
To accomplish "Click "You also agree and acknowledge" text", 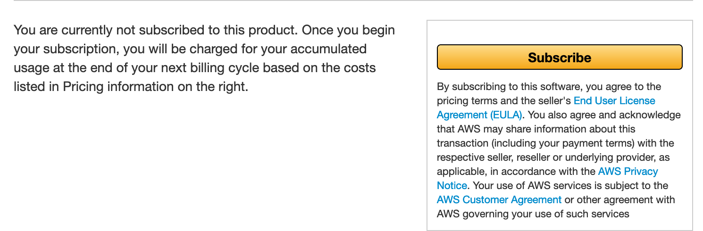I will click(605, 115).
